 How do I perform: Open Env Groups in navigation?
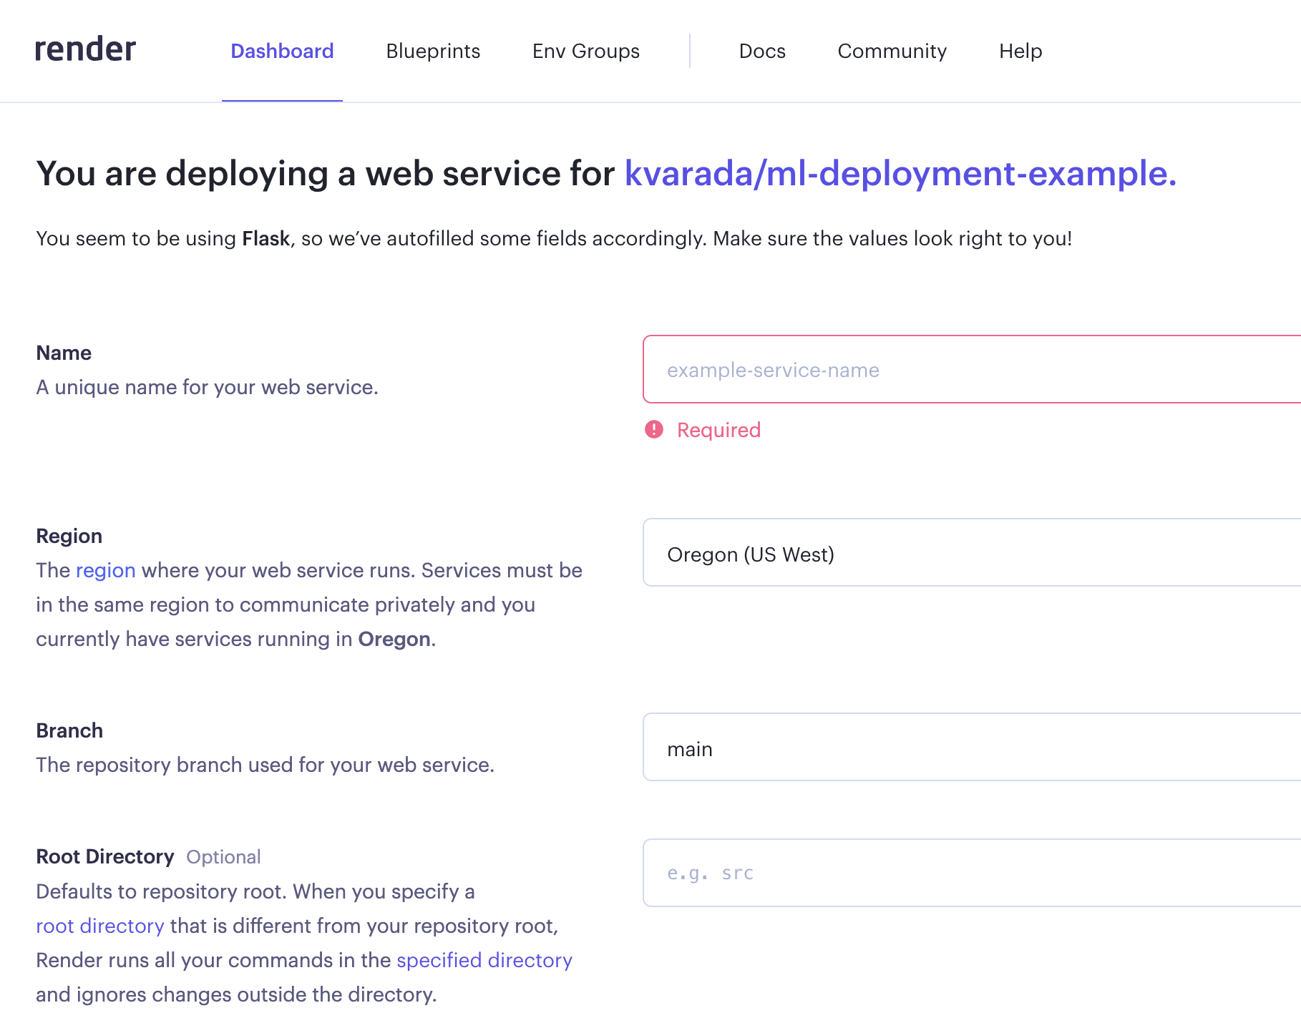[x=585, y=52]
